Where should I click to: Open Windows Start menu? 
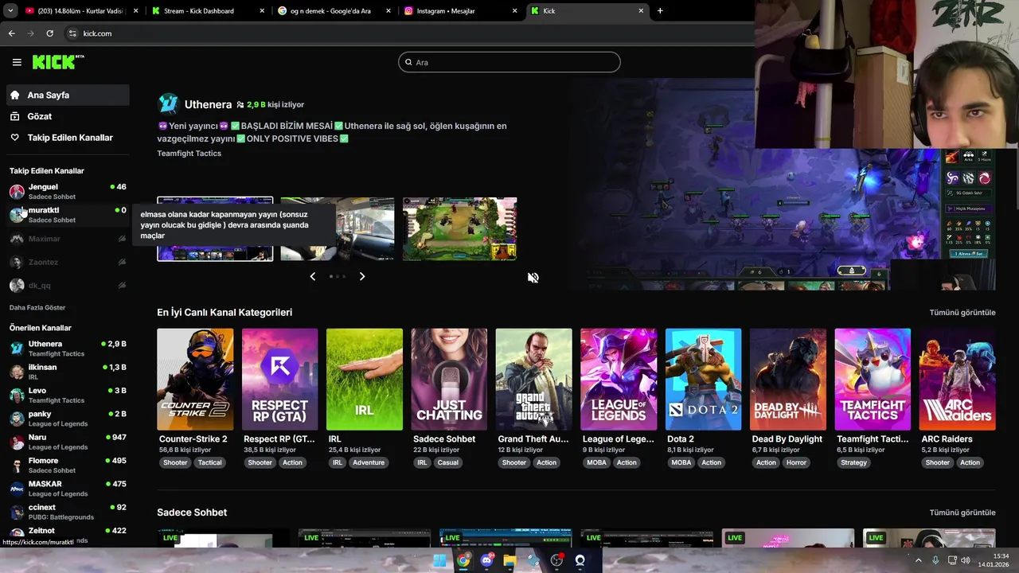(x=439, y=560)
